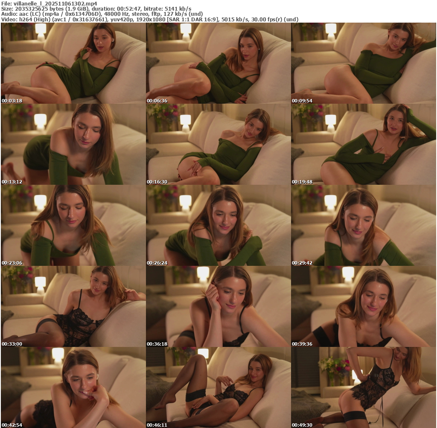This screenshot has height=428, width=437.
Task: Select the frame timestamped 00:19:48
Action: coord(364,144)
